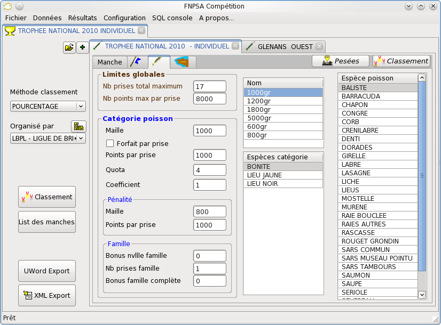Open the SQL console menu
The width and height of the screenshot is (441, 325).
(172, 18)
